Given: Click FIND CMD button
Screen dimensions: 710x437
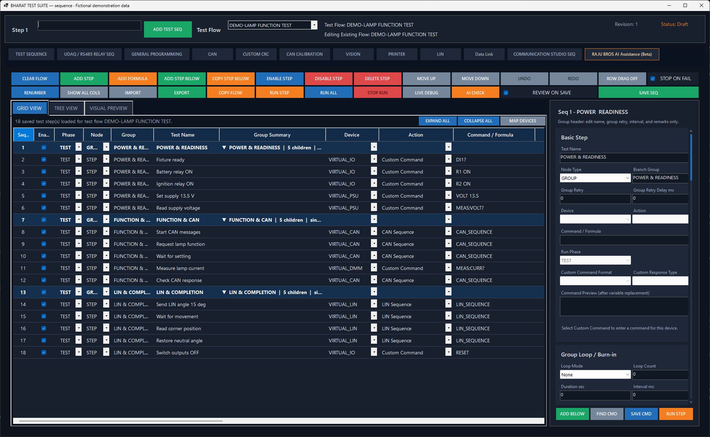Looking at the screenshot, I should point(607,414).
